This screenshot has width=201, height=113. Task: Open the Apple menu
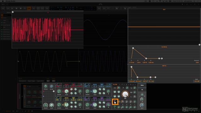(x=3, y=1)
